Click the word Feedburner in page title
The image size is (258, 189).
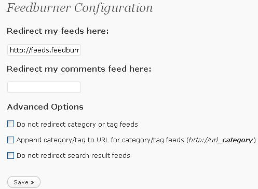coord(39,8)
